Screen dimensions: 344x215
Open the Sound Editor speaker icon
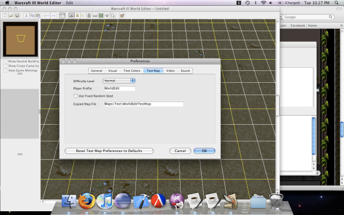click(83, 16)
